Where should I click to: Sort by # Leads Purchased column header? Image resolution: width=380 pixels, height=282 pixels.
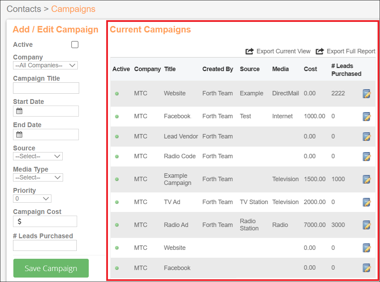346,70
